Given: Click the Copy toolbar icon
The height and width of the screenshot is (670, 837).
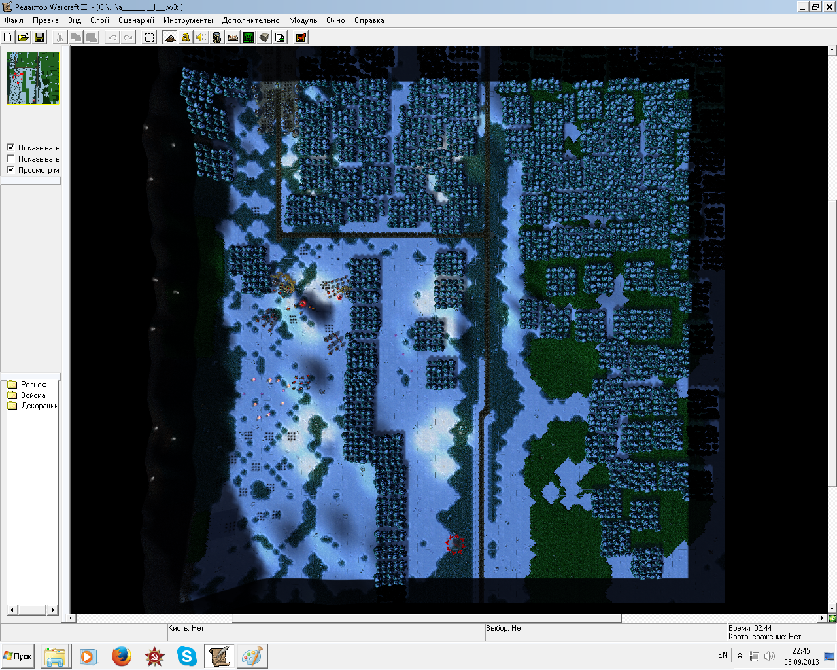Looking at the screenshot, I should click(76, 37).
